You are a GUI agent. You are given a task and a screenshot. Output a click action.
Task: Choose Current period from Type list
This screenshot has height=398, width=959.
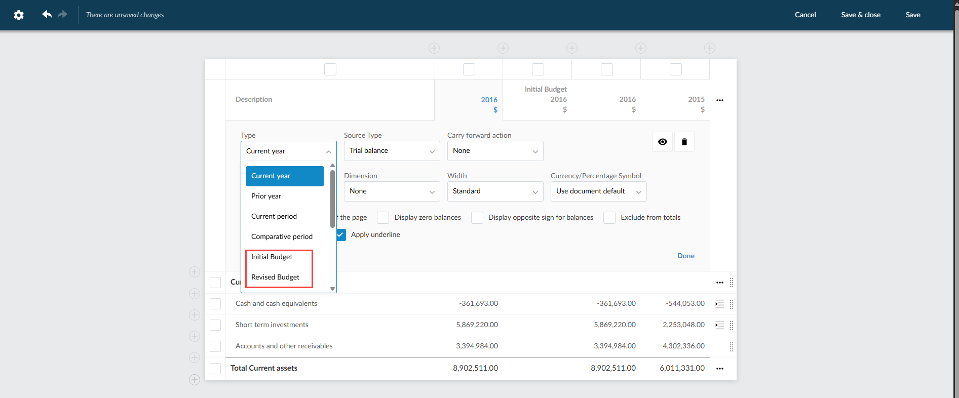coord(285,217)
